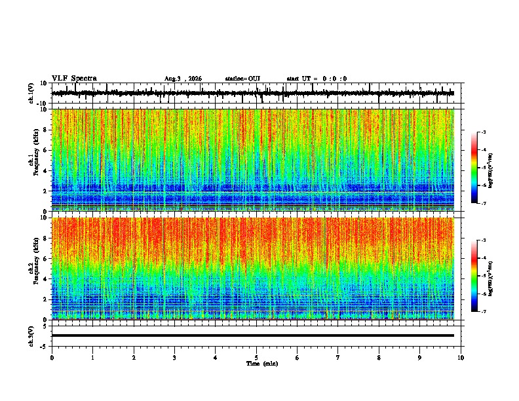Select the date text "Aug.3 , 2026"
The height and width of the screenshot is (401, 519).
183,79
